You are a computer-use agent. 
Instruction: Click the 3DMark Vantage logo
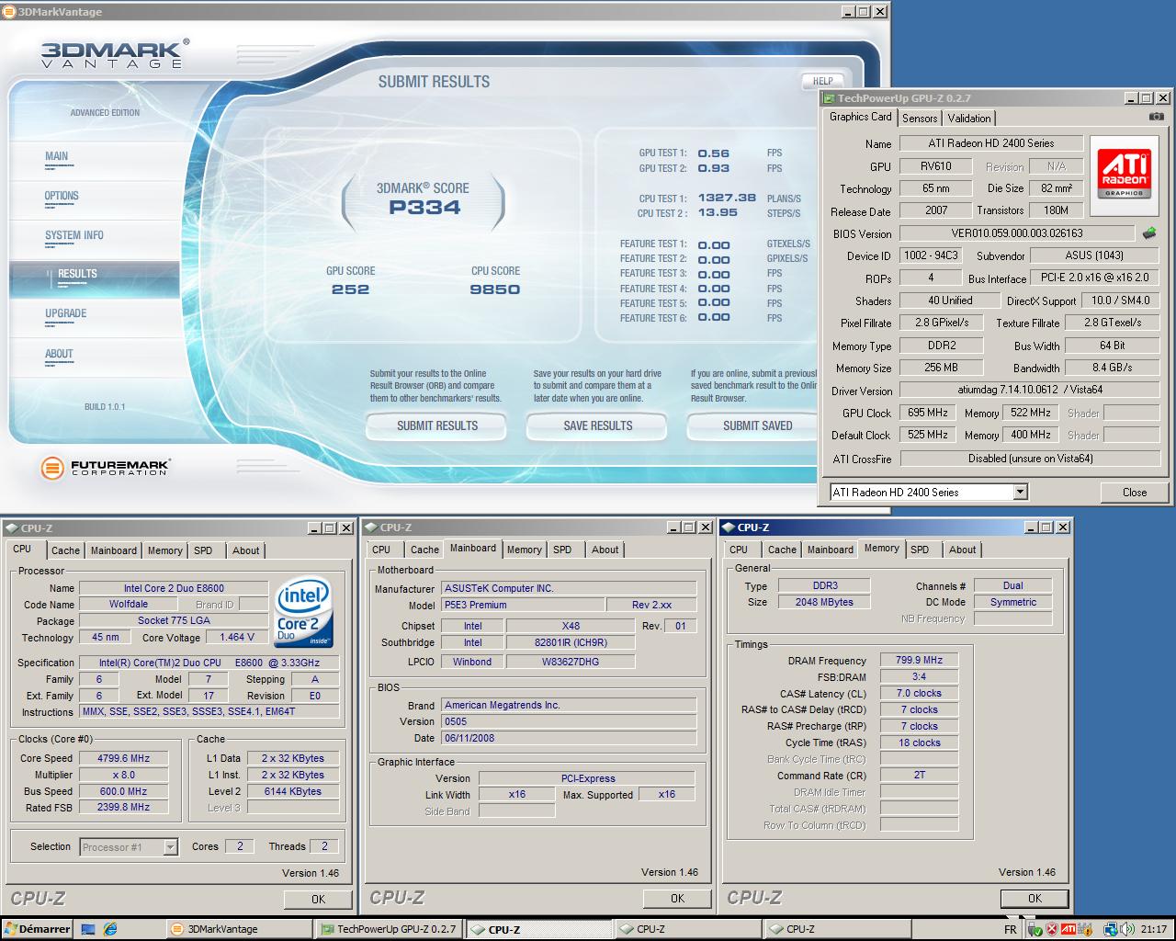115,53
